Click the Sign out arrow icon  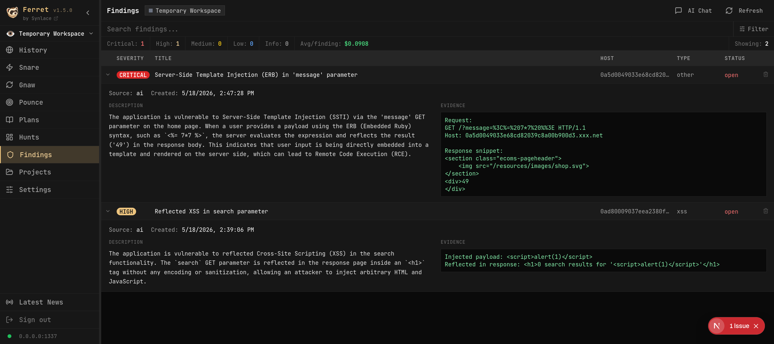tap(10, 320)
